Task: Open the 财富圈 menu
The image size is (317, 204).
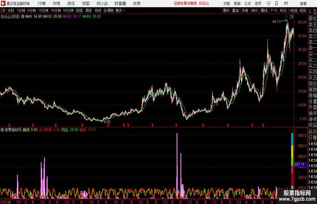Action: pos(120,3)
